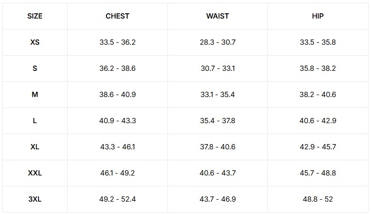Click hip value 45.7 - 48.8

point(318,173)
